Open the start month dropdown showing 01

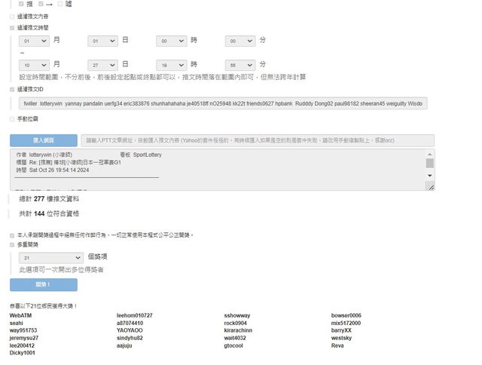[x=34, y=40]
